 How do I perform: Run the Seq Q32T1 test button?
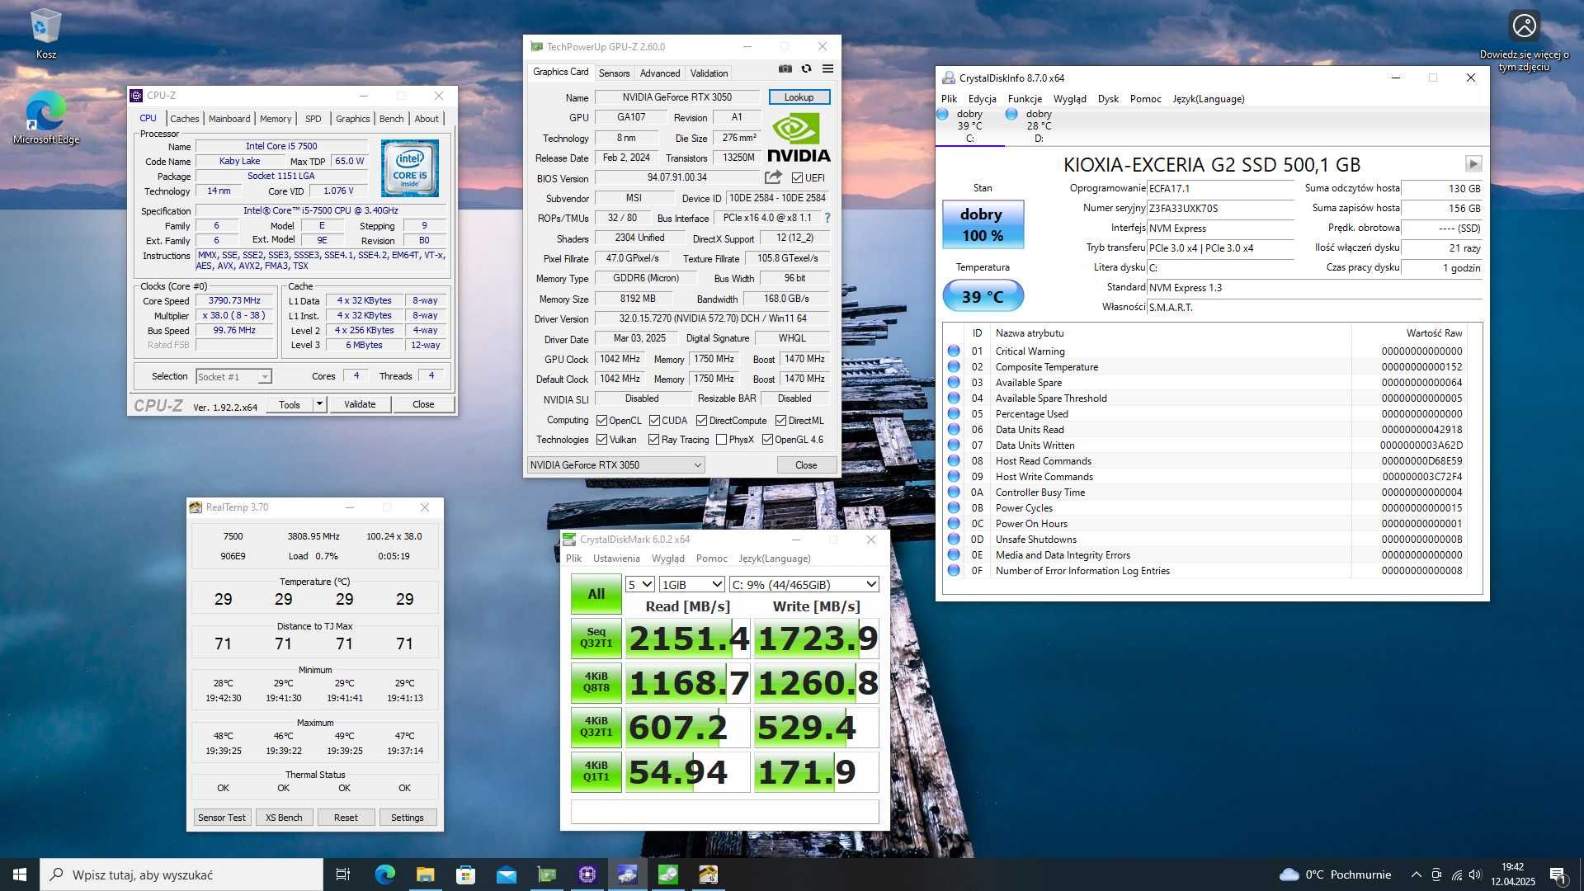coord(596,638)
